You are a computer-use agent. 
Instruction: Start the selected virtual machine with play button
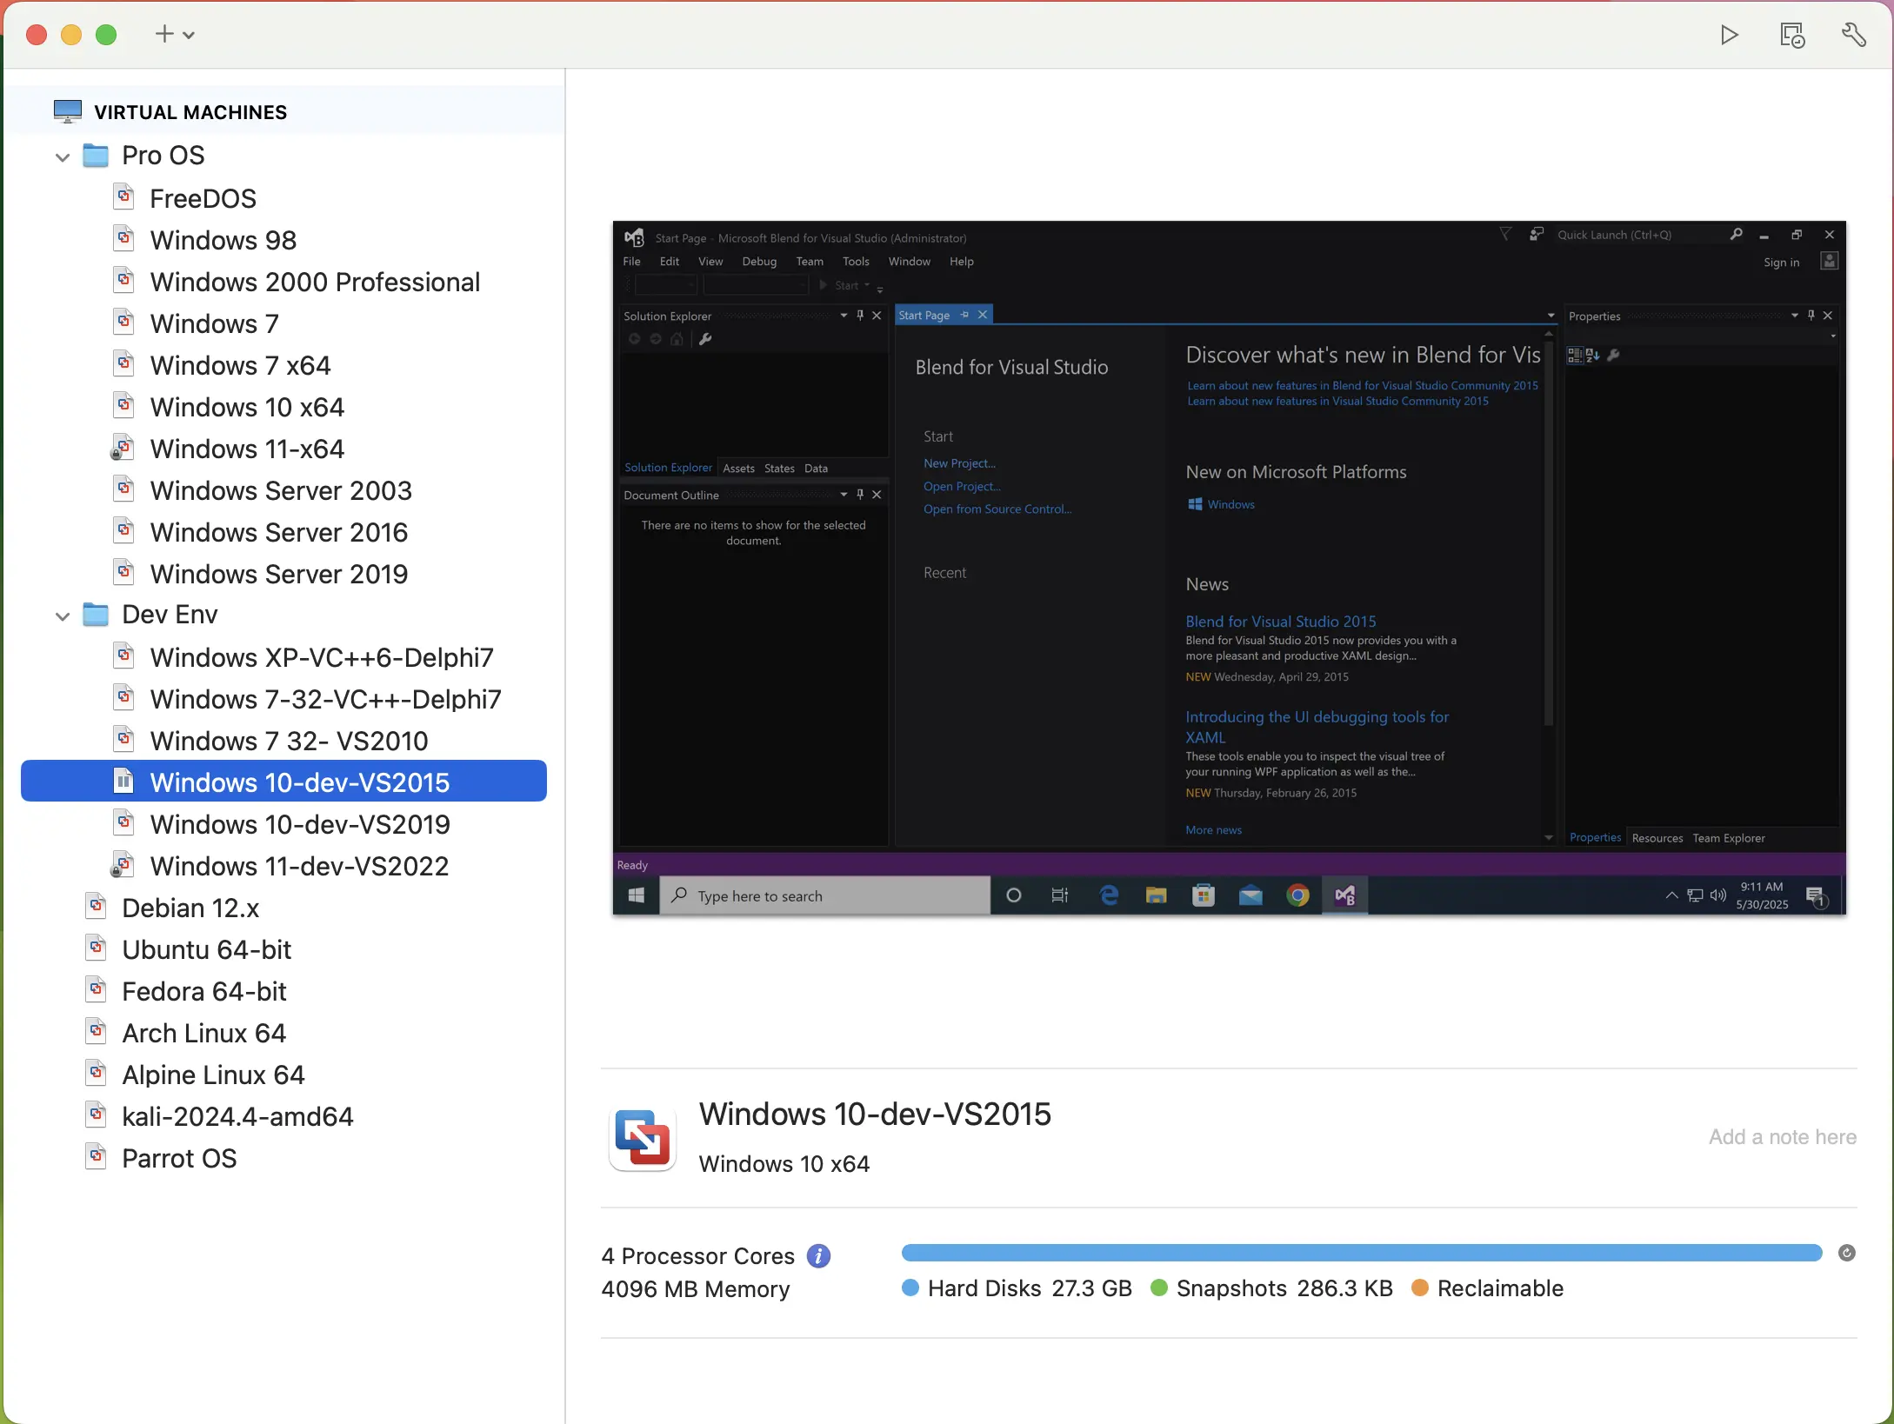pyautogui.click(x=1729, y=35)
